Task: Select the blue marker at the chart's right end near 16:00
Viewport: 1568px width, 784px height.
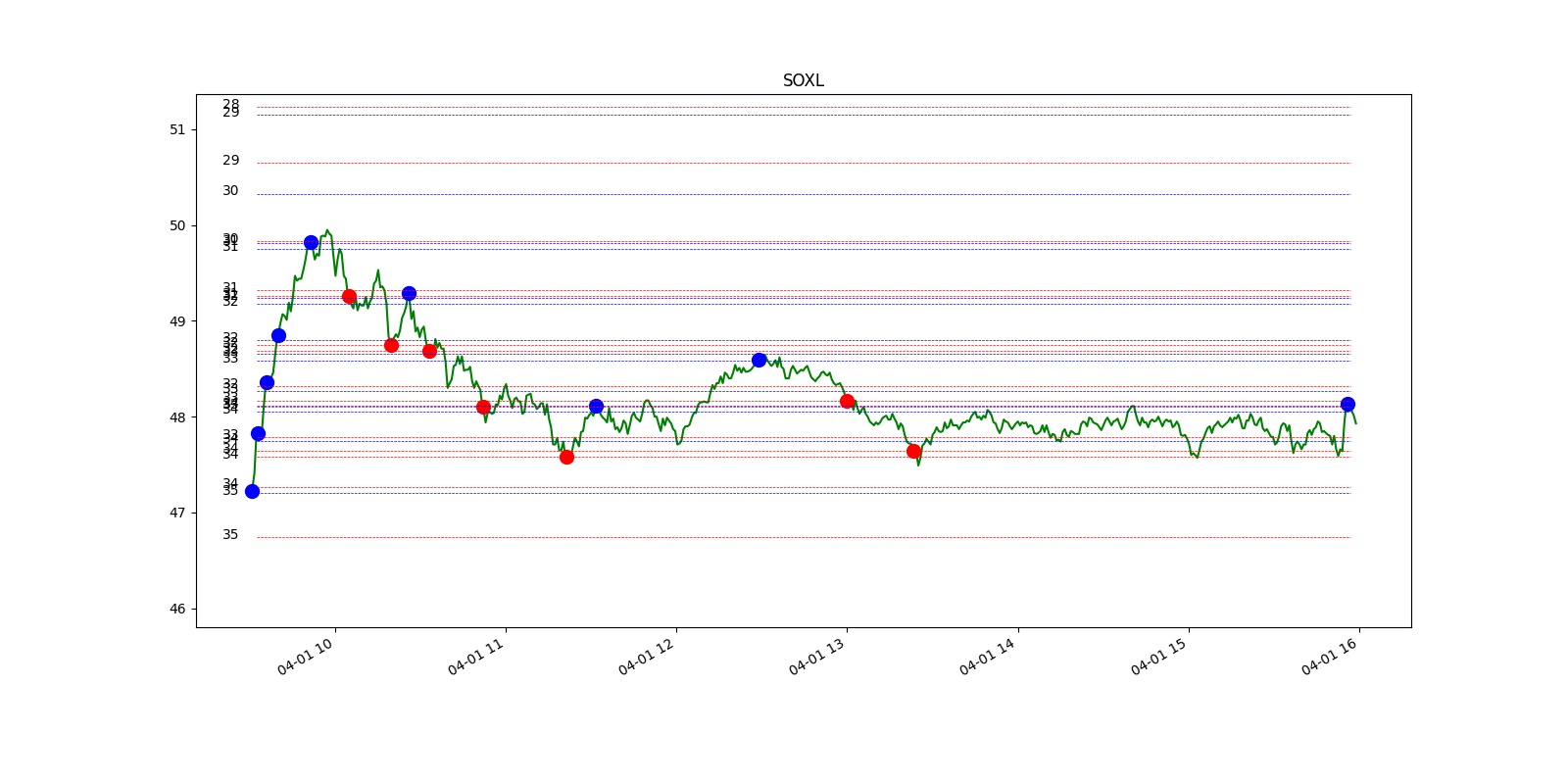Action: [1347, 404]
